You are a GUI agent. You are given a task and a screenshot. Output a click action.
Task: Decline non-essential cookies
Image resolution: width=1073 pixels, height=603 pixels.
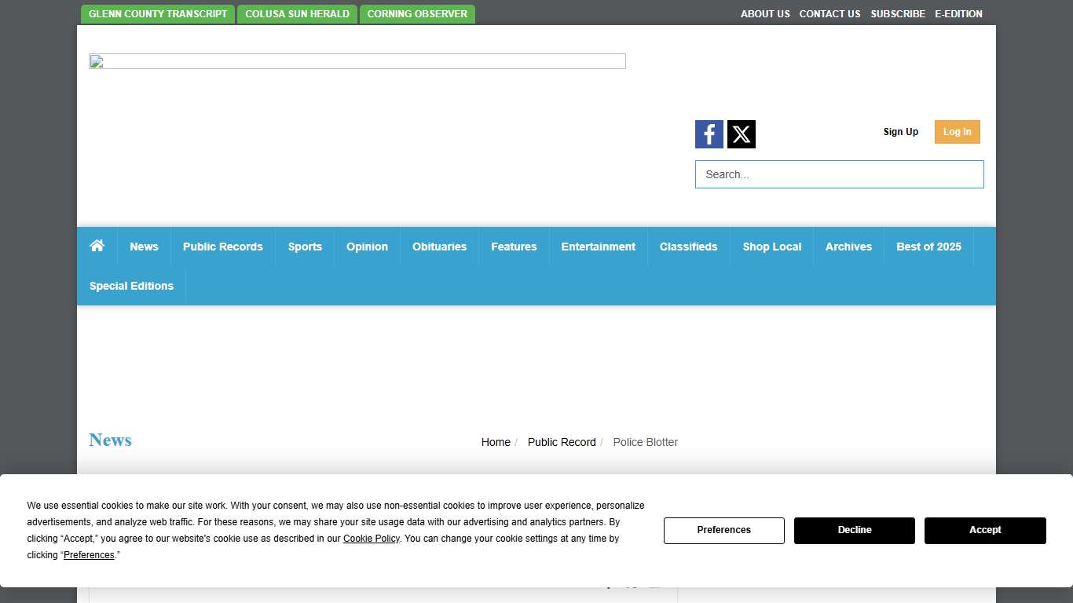click(854, 530)
